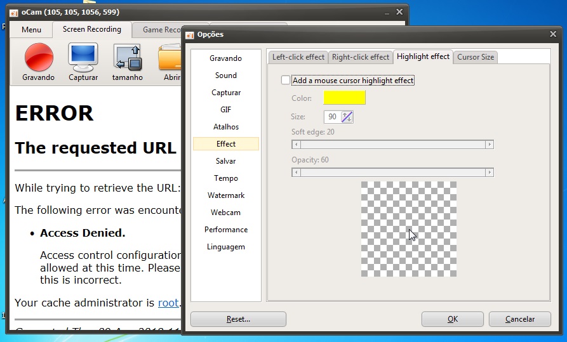The image size is (567, 342).
Task: Open the Atalhos options category
Action: pyautogui.click(x=225, y=127)
